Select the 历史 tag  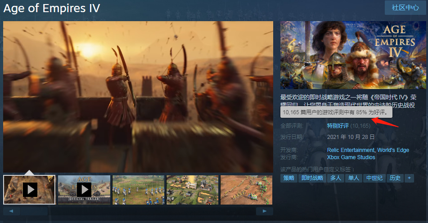(395, 178)
